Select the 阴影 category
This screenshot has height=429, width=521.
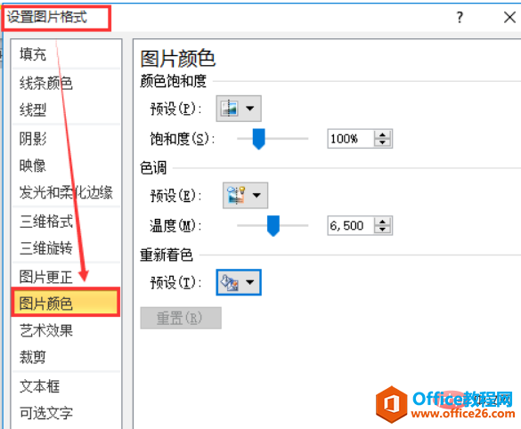[x=66, y=139]
